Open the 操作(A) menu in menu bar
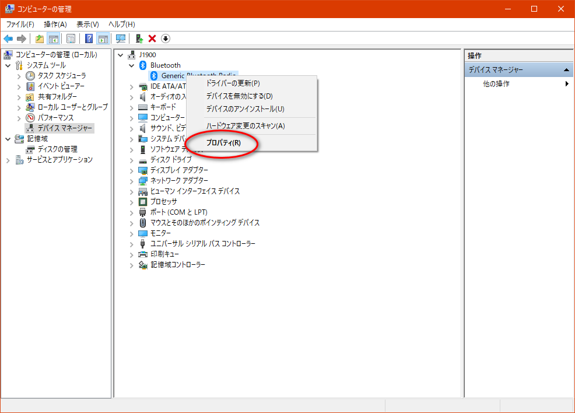575x413 pixels. [x=55, y=24]
